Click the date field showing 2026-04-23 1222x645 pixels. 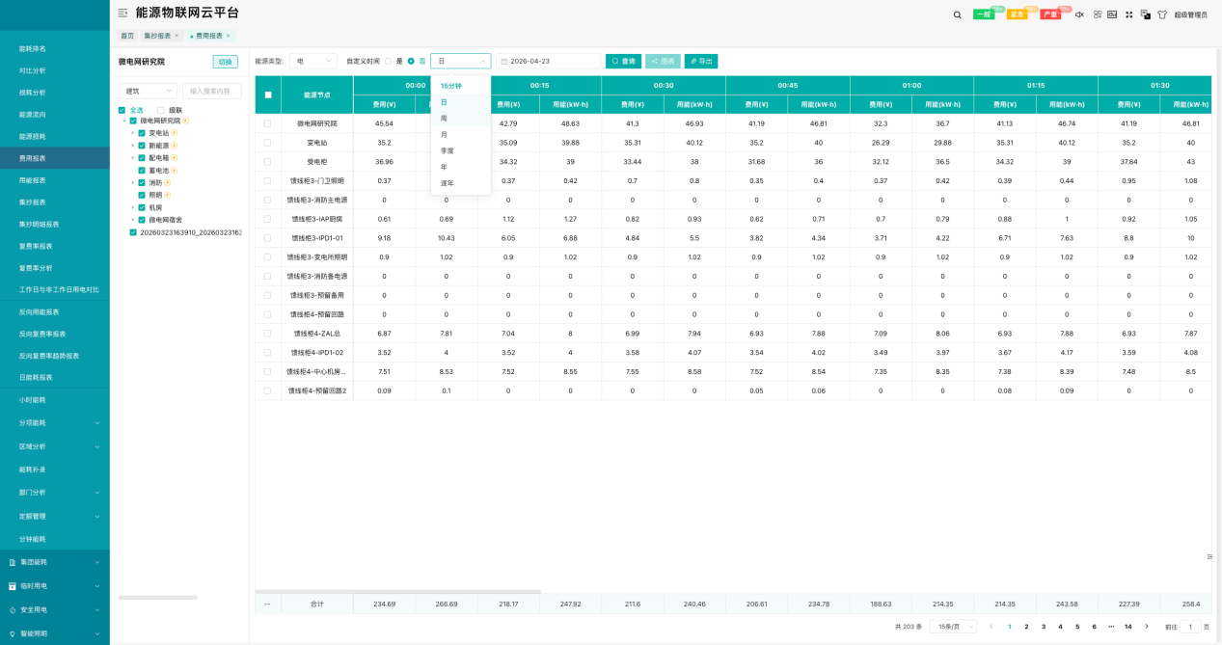pyautogui.click(x=548, y=61)
